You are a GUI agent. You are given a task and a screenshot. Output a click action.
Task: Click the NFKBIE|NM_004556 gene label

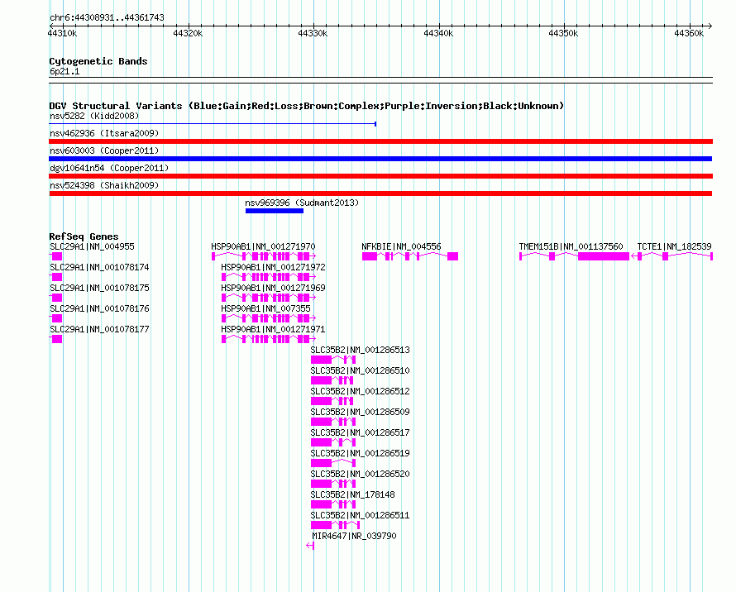point(401,246)
